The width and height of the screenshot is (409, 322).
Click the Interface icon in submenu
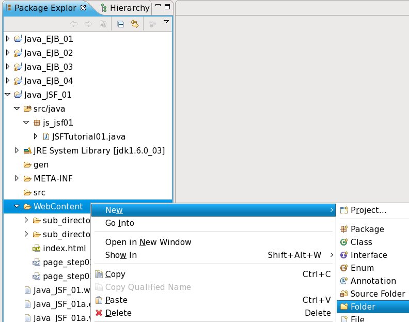(x=344, y=255)
